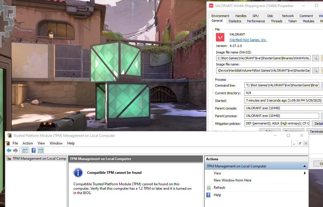Screen dimensions: 323x207
Task: Collapse the TPM Management actions section arrow
Action: pyautogui.click(x=305, y=166)
